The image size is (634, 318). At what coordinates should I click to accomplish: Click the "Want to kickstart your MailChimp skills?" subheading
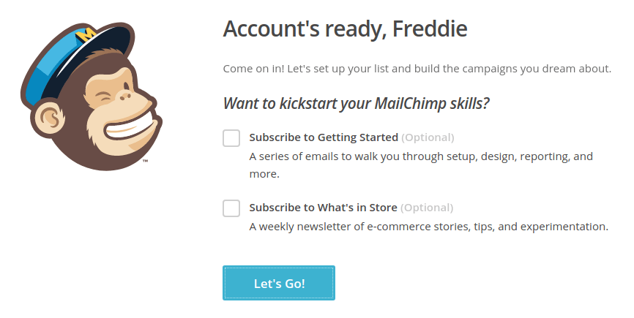click(356, 103)
